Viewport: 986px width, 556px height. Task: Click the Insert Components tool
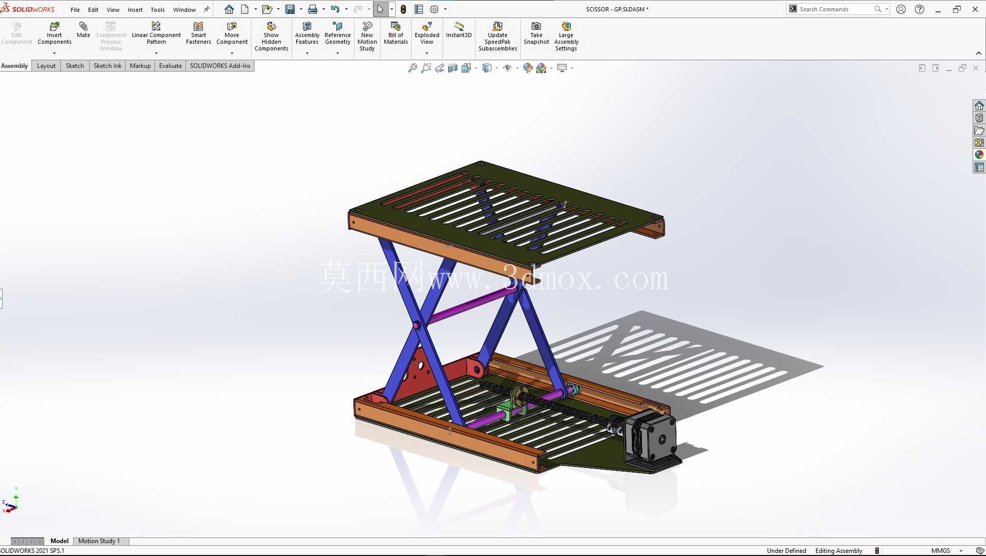tap(54, 33)
